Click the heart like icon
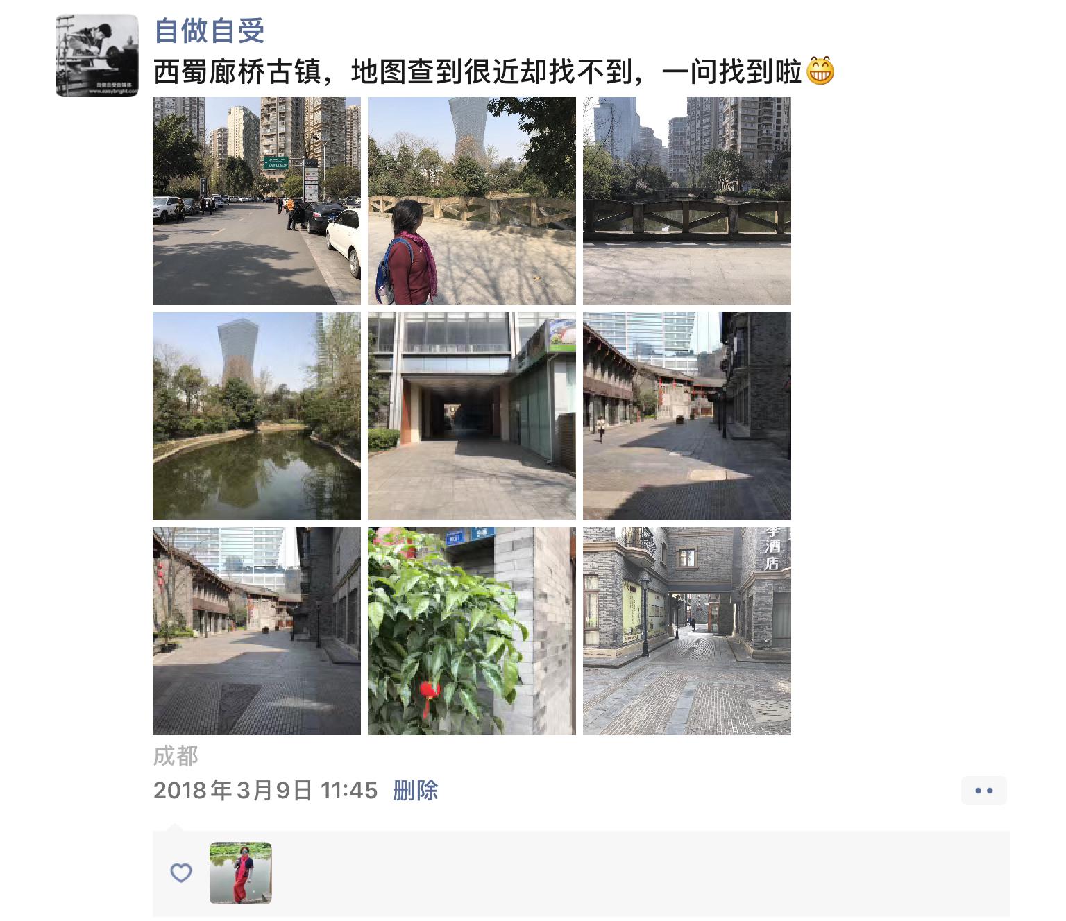This screenshot has height=921, width=1066. (181, 872)
